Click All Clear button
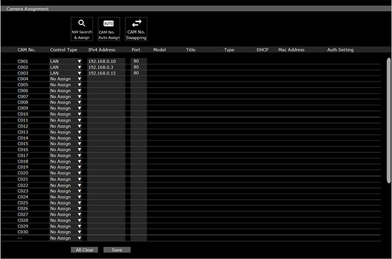This screenshot has width=392, height=259. 84,250
